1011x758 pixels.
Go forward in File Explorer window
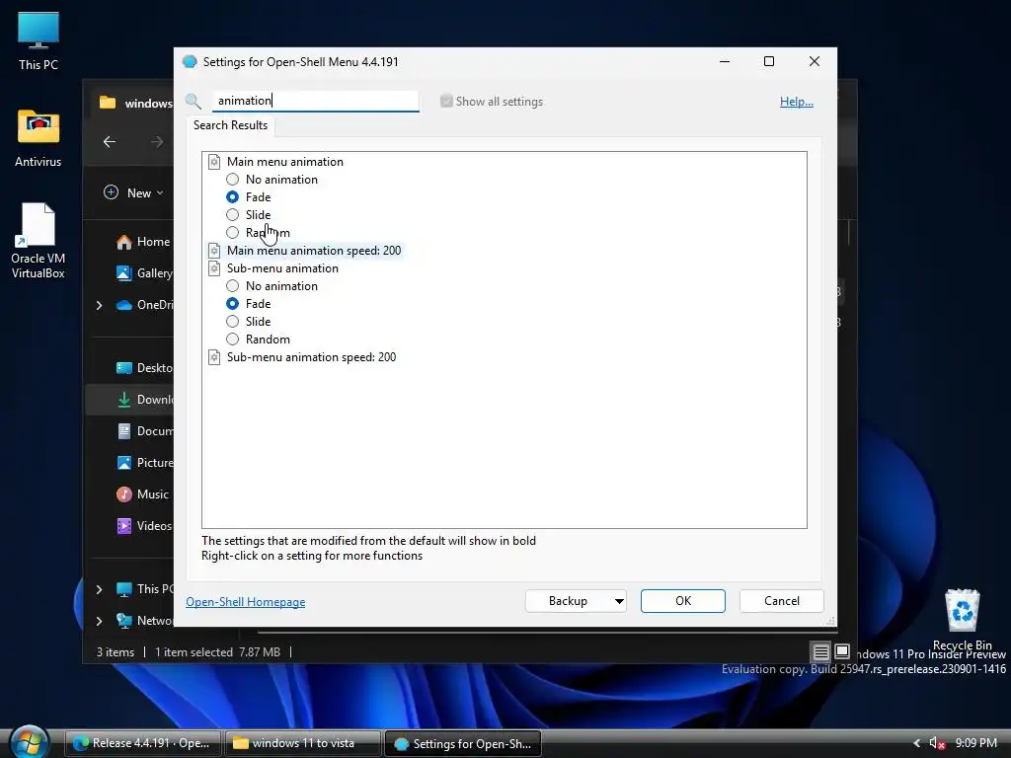(157, 141)
